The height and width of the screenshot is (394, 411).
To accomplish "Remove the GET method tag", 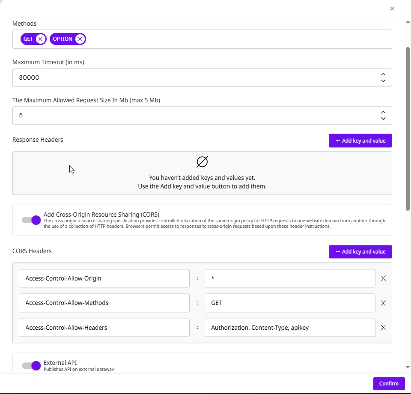I will click(40, 39).
